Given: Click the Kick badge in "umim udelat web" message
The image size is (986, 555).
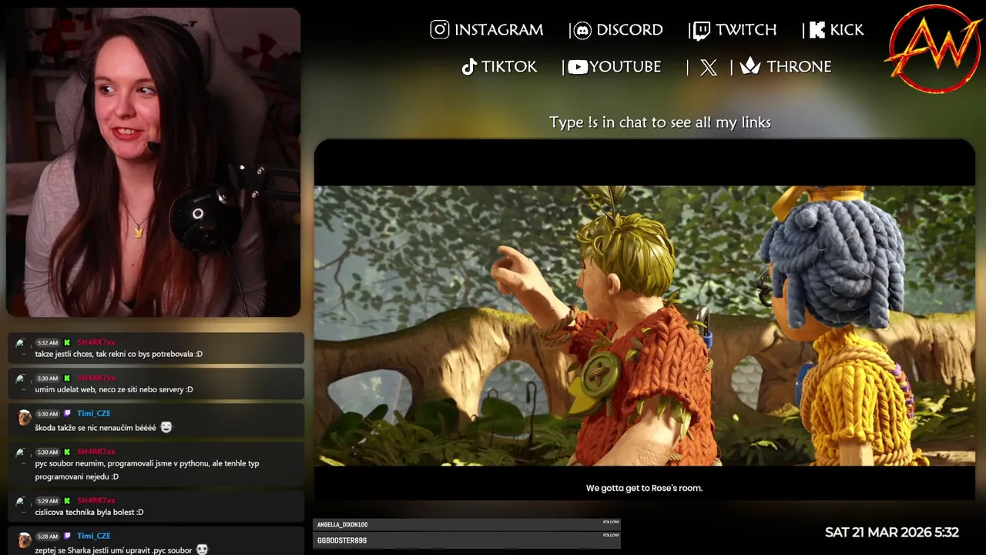Looking at the screenshot, I should coord(67,378).
